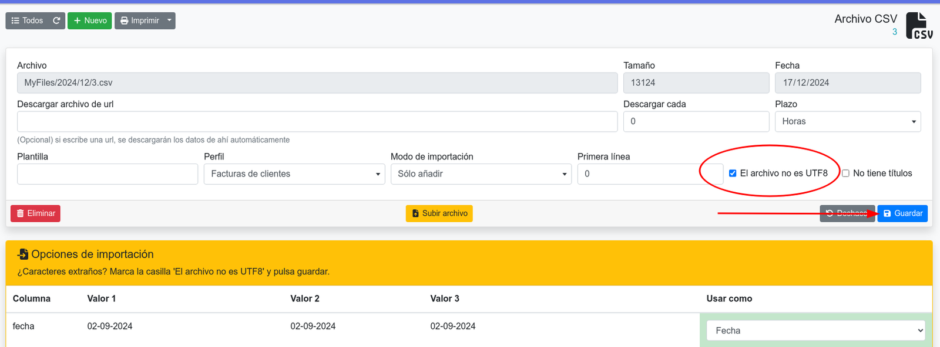Click the fecha column name cell

23,326
